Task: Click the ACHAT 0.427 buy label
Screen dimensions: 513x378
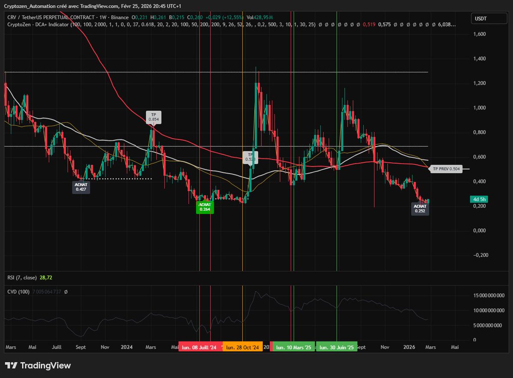Action: [x=81, y=187]
